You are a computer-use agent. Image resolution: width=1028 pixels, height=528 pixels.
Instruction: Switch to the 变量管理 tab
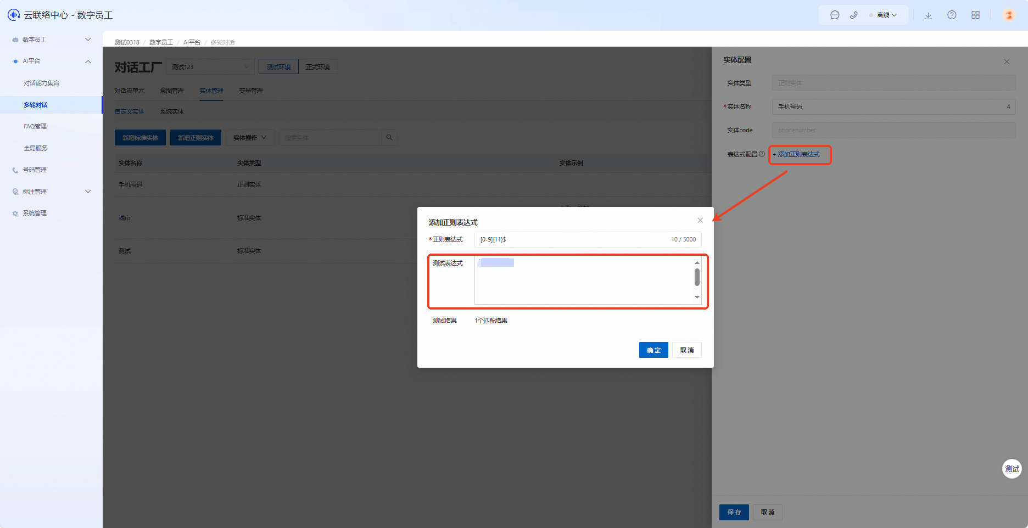click(x=251, y=91)
